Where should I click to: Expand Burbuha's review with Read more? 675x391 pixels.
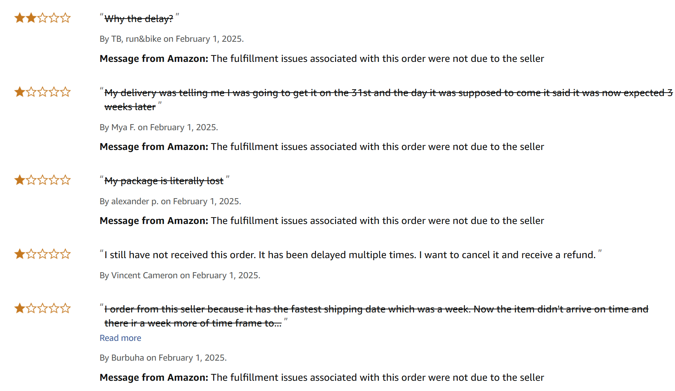120,338
